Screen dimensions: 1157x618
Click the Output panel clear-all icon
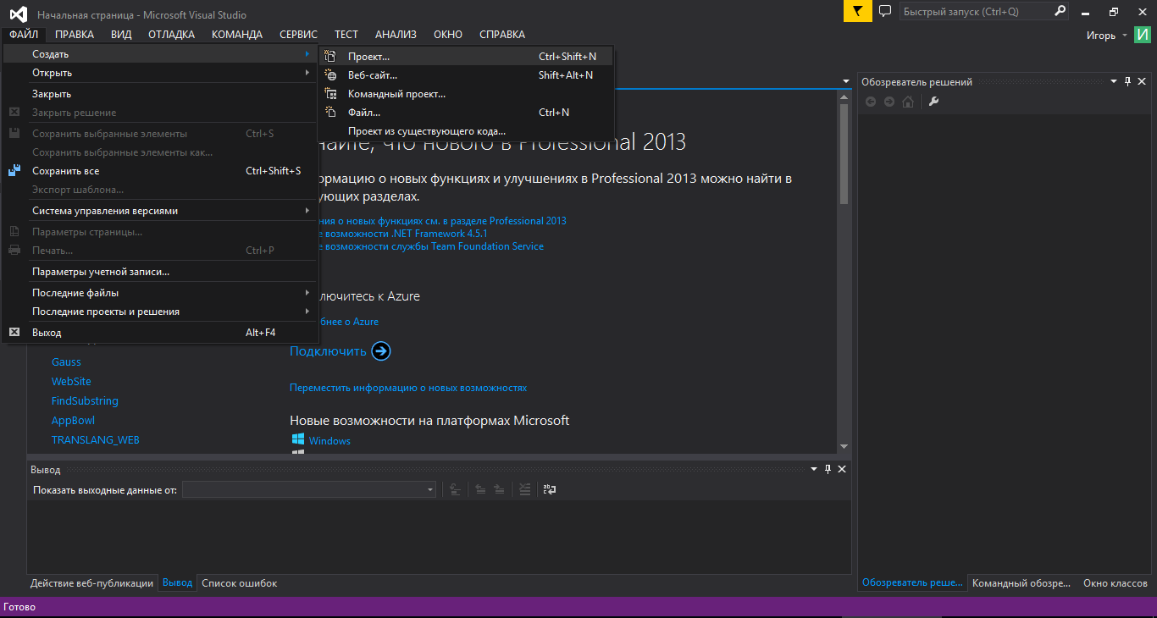click(525, 489)
